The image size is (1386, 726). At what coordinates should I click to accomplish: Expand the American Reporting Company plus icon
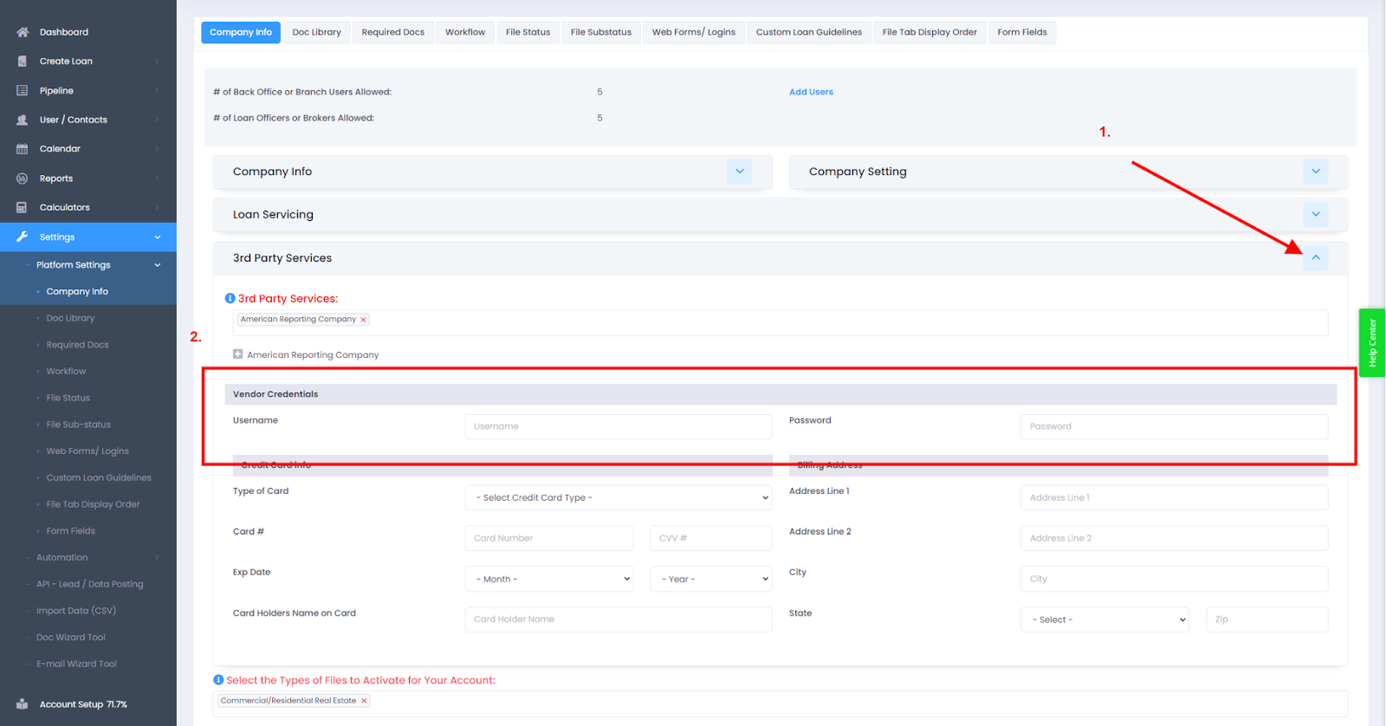[x=237, y=354]
